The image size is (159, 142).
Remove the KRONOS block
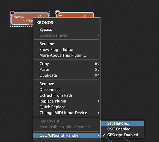[67, 84]
